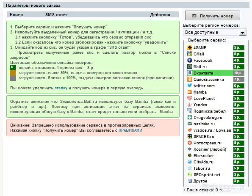Image resolution: width=252 pixels, height=196 pixels.
Task: Select the GMail service label
Action: (199, 54)
